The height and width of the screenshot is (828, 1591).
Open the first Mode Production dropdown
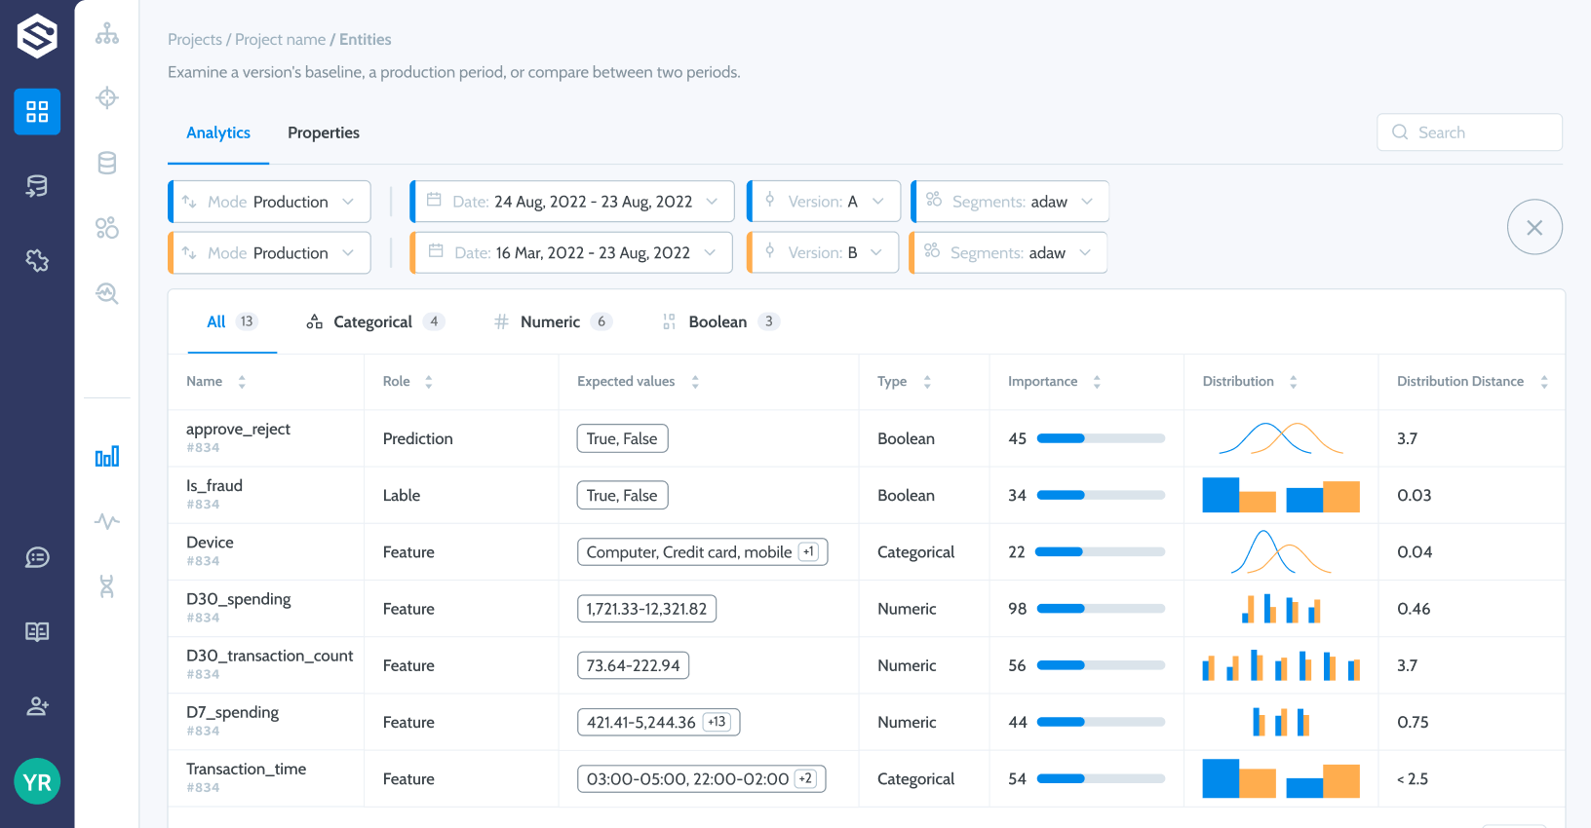pos(270,202)
